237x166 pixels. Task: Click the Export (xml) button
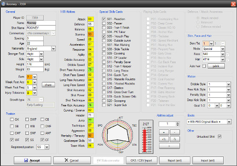point(175,160)
